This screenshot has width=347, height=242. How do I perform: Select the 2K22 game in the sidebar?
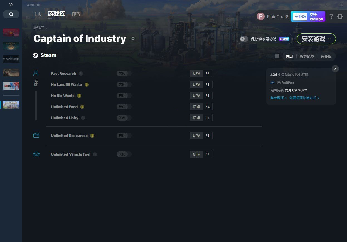[x=11, y=86]
